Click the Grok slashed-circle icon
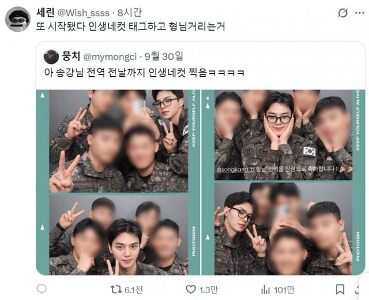 342,13
